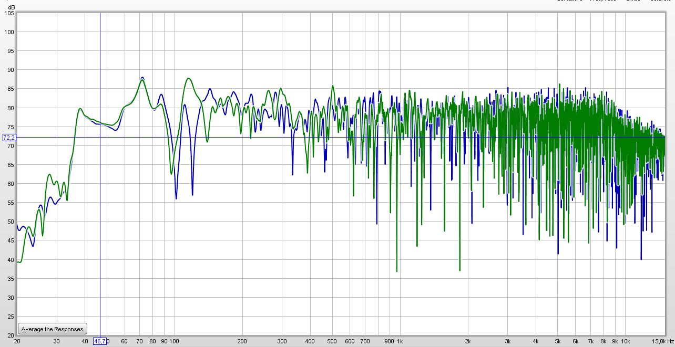
Task: Click the 50 label on the dB axis
Action: 11,222
